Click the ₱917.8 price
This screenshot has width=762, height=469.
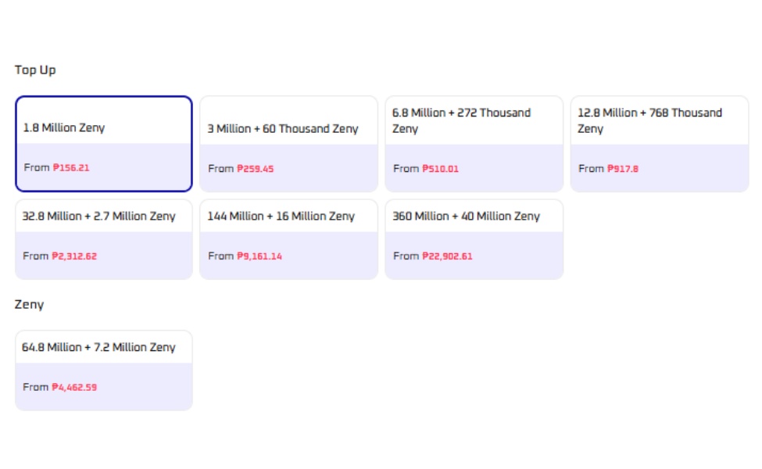(x=623, y=169)
